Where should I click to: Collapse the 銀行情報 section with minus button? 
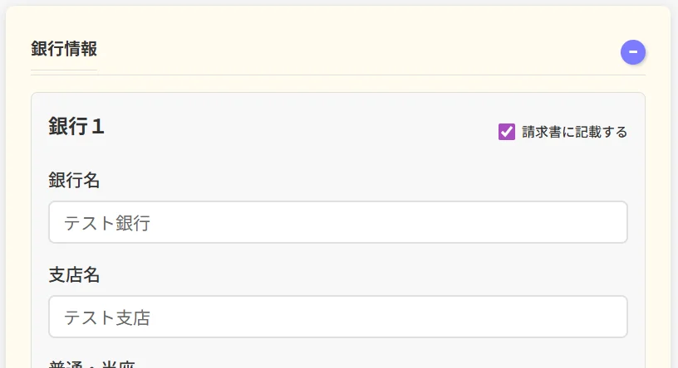pos(633,52)
